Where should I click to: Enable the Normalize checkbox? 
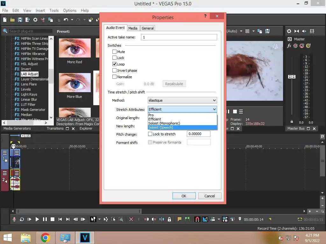tap(114, 77)
